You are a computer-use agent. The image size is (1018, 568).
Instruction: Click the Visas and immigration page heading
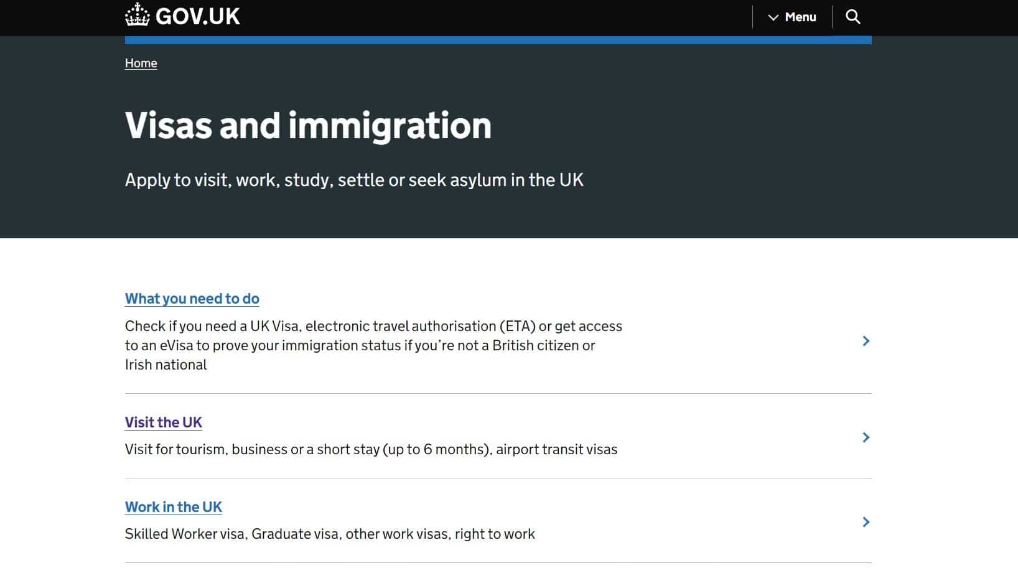(308, 126)
